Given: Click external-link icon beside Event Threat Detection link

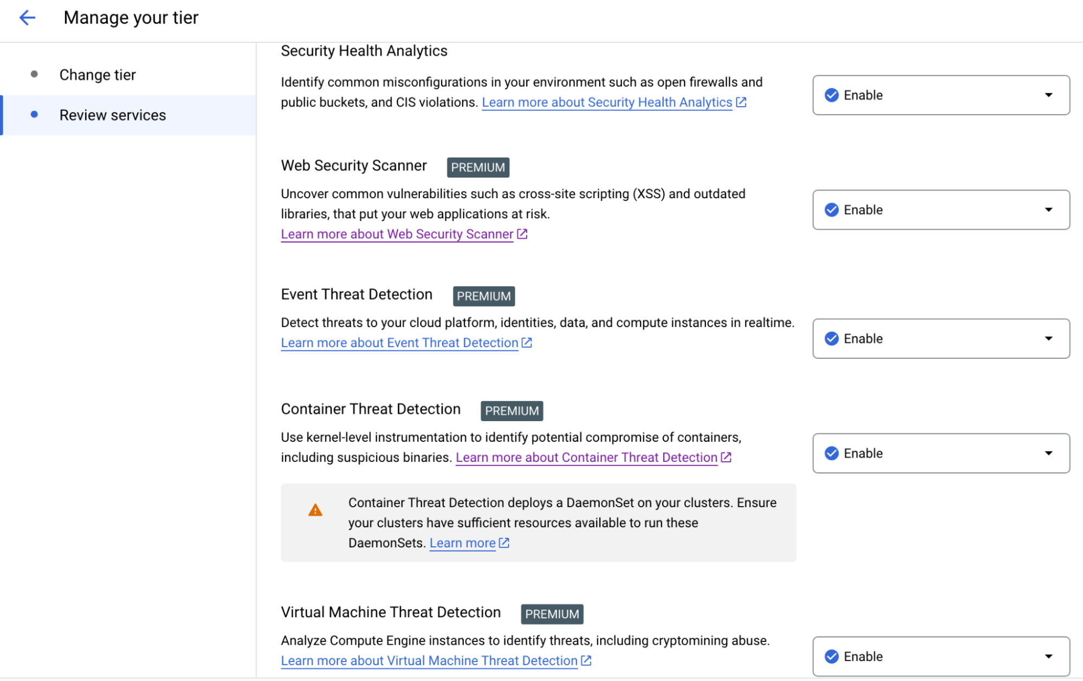Looking at the screenshot, I should [527, 343].
